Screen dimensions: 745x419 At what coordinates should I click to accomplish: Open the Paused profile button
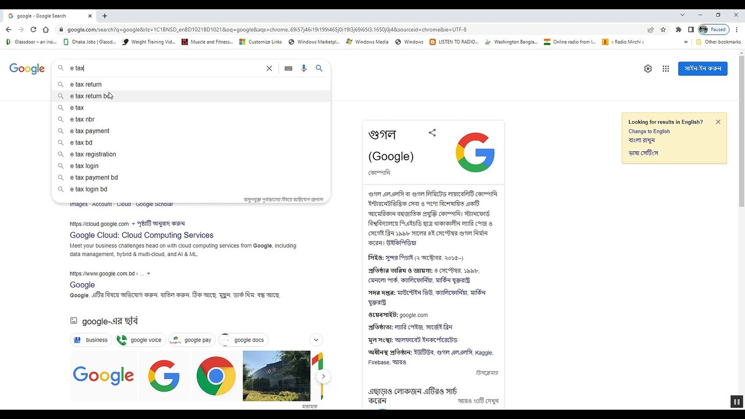tap(713, 30)
